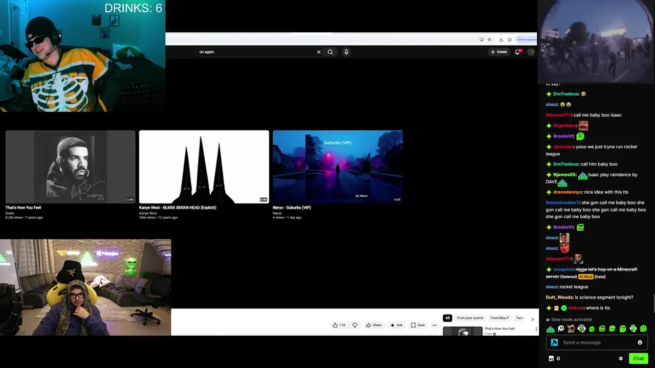Screen dimensions: 655x368
Task: Click the 'Action required' browser chip
Action: pyautogui.click(x=526, y=39)
